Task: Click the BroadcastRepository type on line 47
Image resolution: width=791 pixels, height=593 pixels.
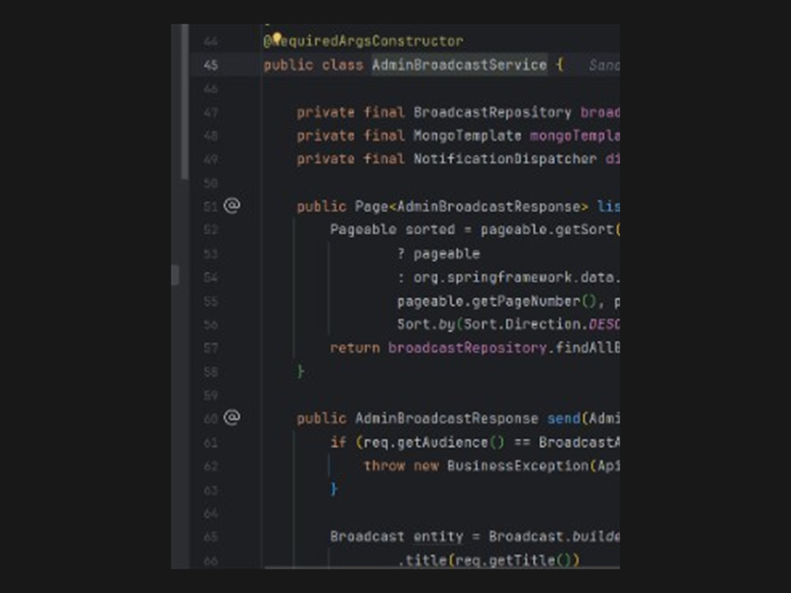Action: (492, 112)
